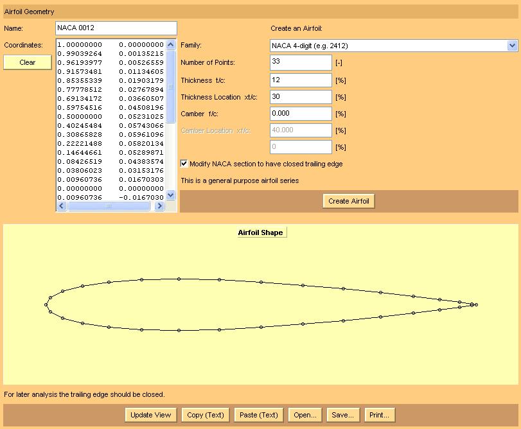Toggle closed trailing edge checkbox
Image resolution: width=521 pixels, height=429 pixels.
coord(184,164)
